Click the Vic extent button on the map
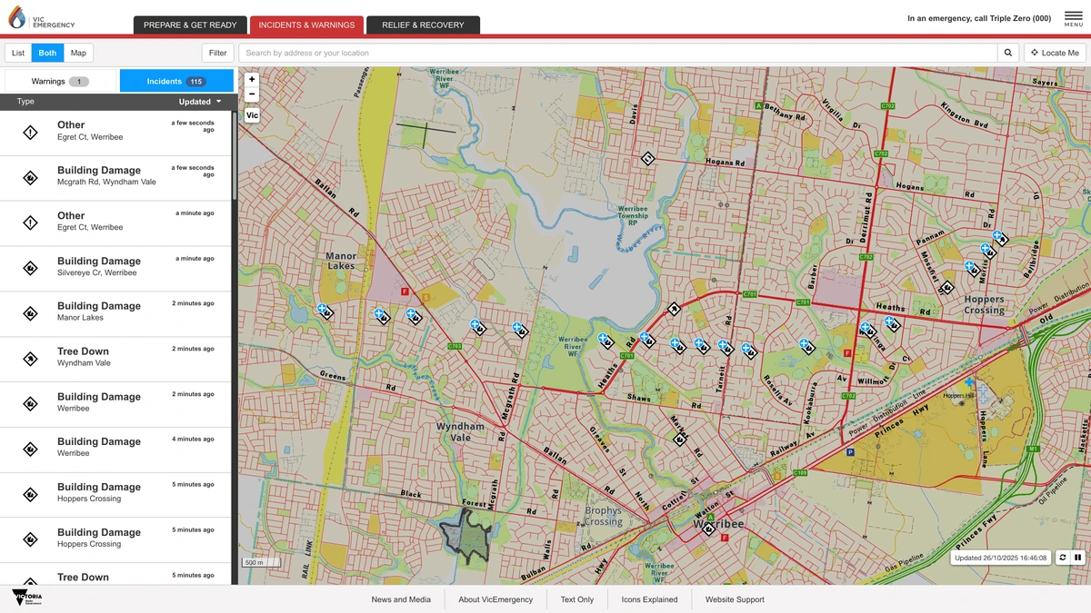1091x613 pixels. point(252,115)
